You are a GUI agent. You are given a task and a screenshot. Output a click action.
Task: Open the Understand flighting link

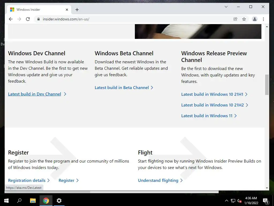(160, 180)
